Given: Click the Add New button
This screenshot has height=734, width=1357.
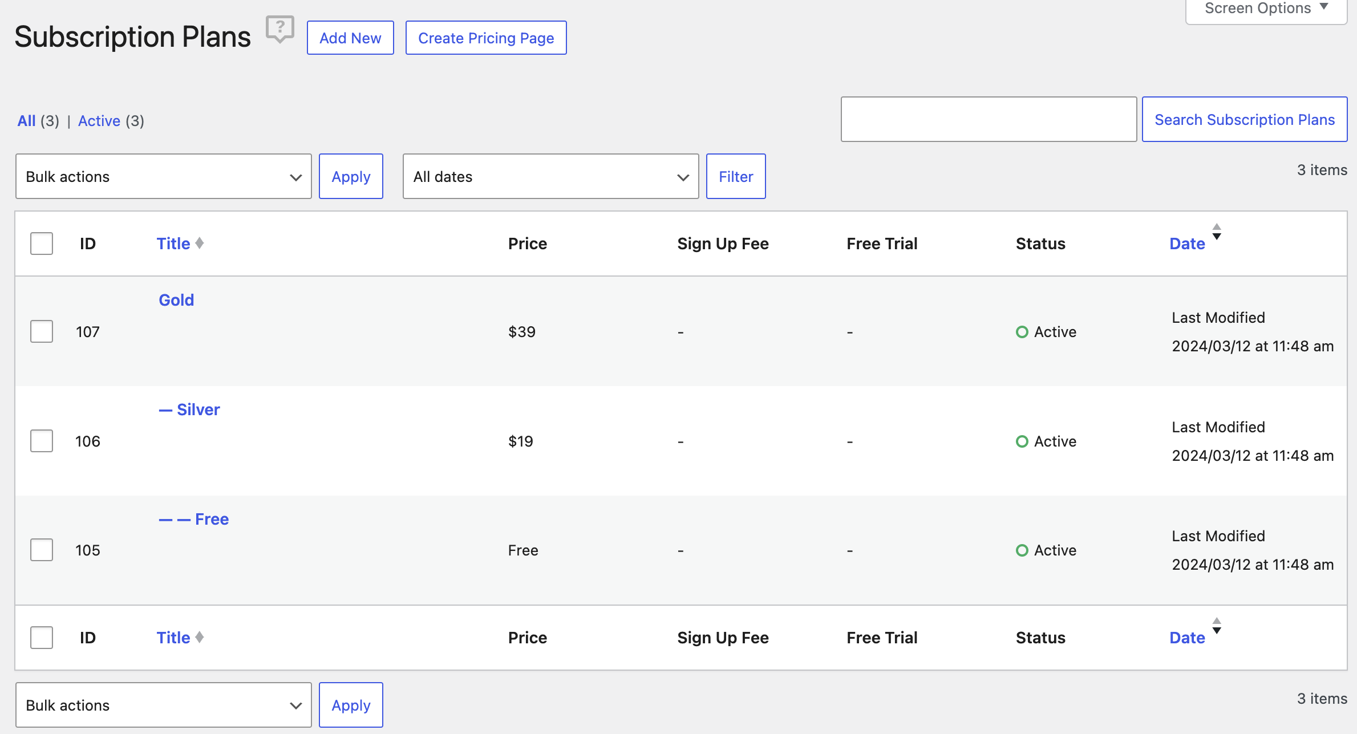Looking at the screenshot, I should pyautogui.click(x=350, y=38).
